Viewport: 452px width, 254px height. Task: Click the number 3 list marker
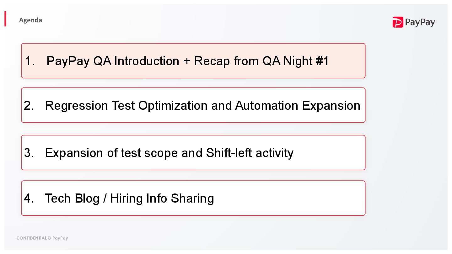coord(29,153)
